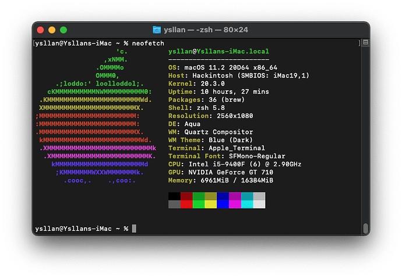Viewport: 402px width, 278px height.
Task: Click the dark blue color block
Action: point(223,197)
